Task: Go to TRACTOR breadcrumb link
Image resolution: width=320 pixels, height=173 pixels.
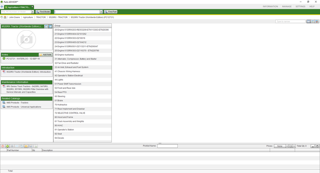Action: pos(41,17)
